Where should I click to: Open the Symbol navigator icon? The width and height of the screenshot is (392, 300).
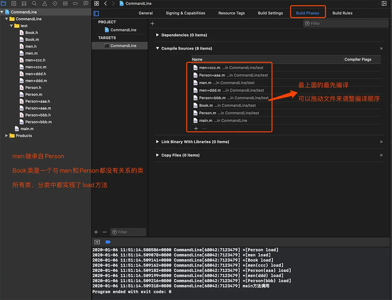(24, 3)
